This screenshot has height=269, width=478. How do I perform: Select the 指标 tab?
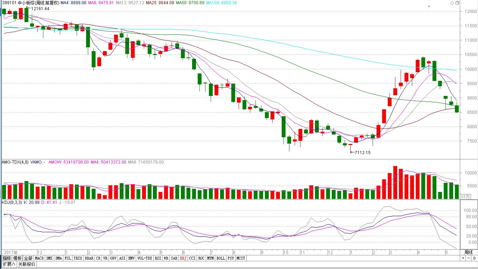[7, 258]
